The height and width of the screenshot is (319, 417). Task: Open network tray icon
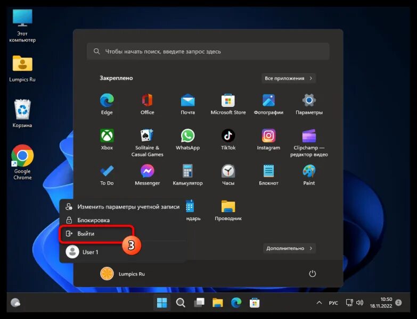point(349,303)
